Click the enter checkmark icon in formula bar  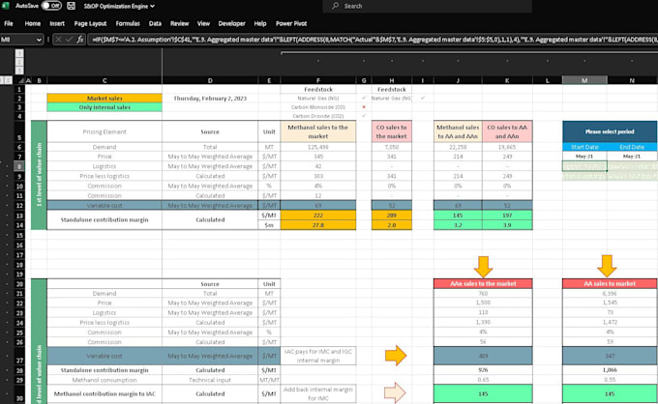tap(67, 40)
